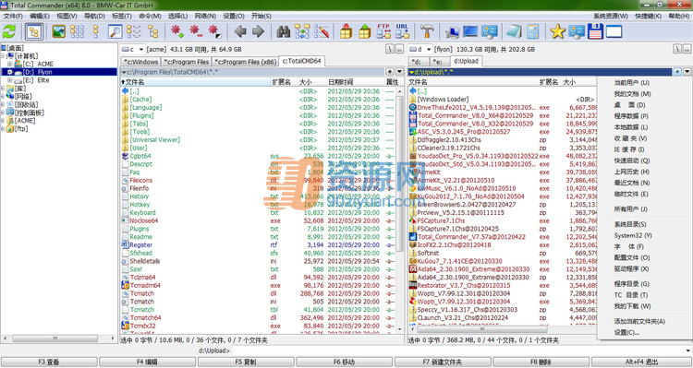Switch to the *c:Windows tab
Viewport: 693px width, 368px height.
140,62
